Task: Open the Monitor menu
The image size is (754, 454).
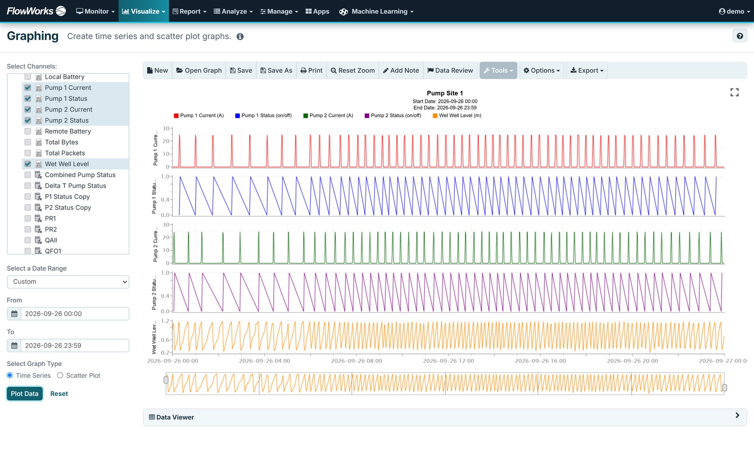Action: (95, 11)
